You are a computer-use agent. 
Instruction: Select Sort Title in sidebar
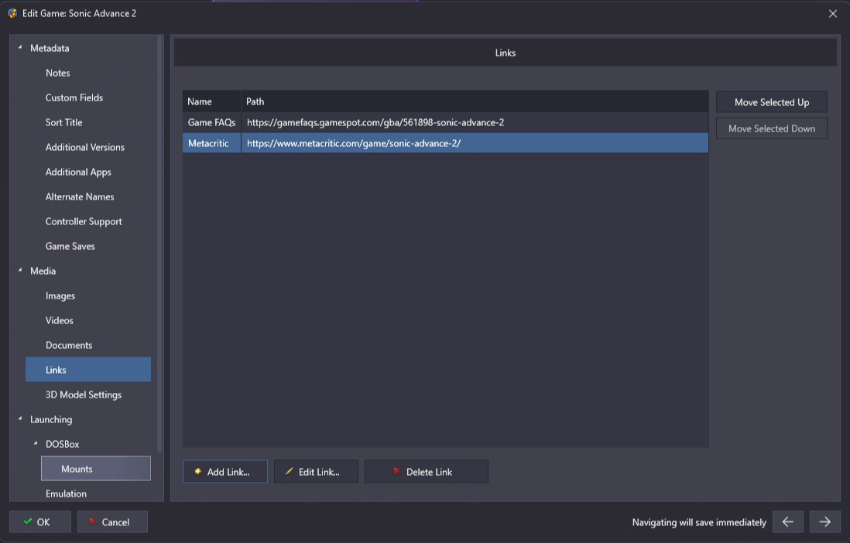(x=64, y=122)
